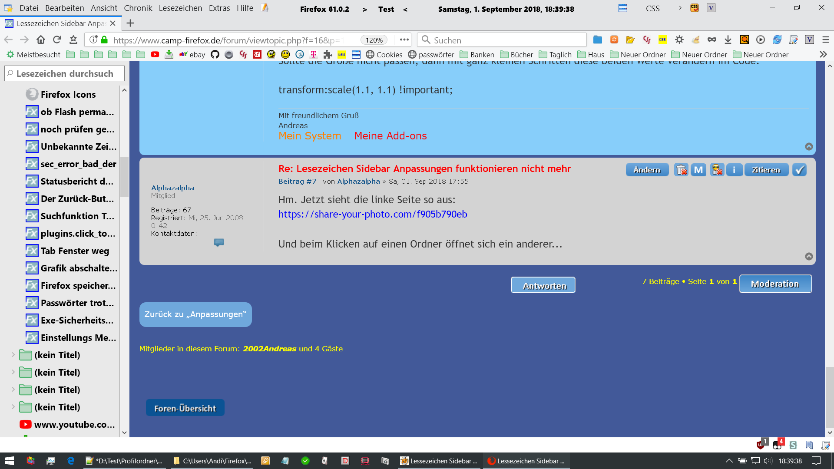Viewport: 834px width, 469px height.
Task: Open the Downloads arrow icon
Action: pyautogui.click(x=728, y=40)
